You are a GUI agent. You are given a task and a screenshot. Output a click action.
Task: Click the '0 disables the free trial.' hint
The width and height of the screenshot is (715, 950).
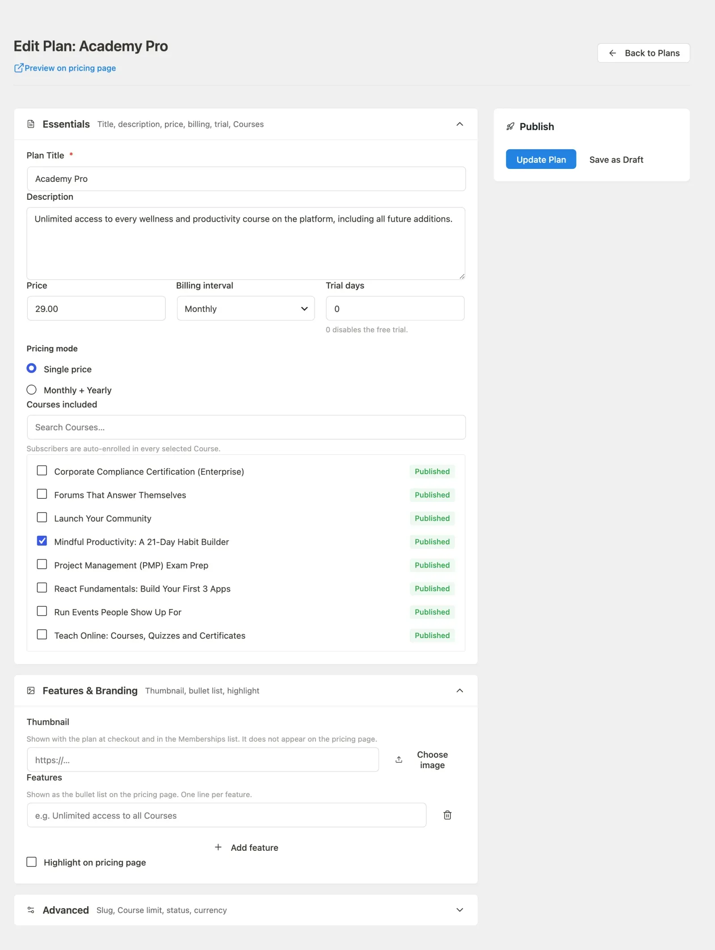click(366, 330)
